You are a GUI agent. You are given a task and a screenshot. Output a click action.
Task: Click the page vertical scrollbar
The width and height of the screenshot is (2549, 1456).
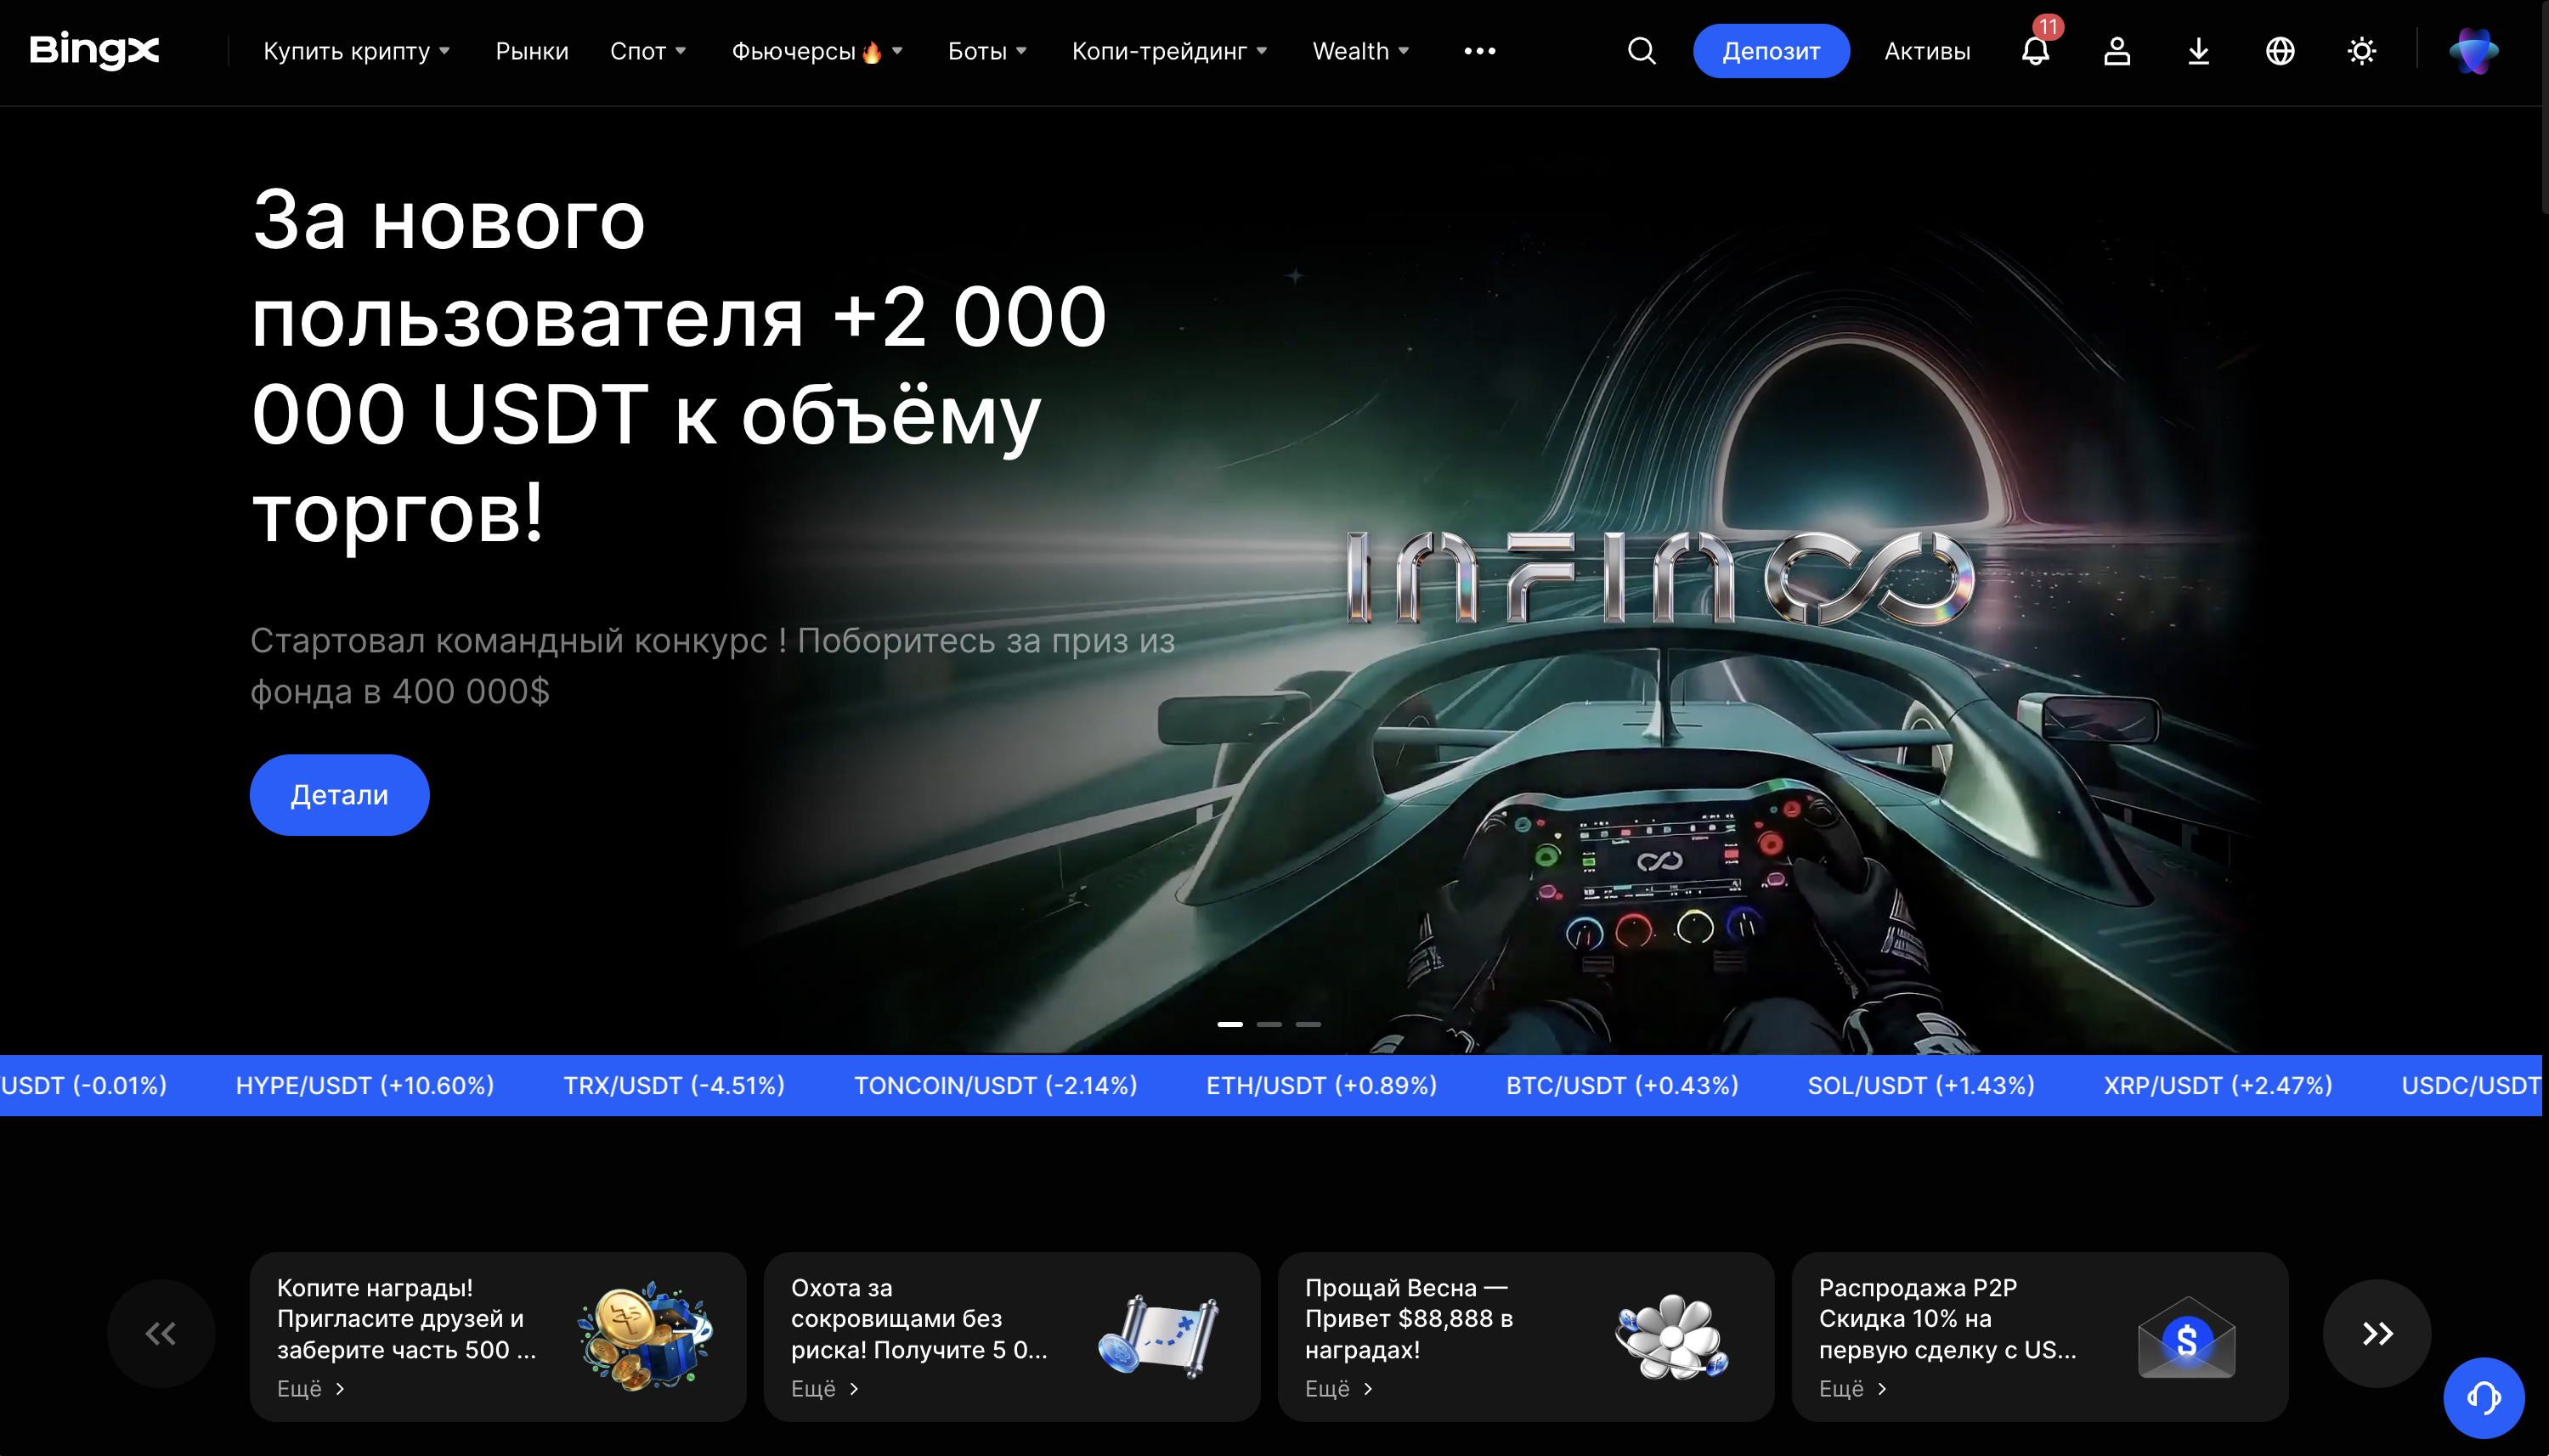[2545, 108]
